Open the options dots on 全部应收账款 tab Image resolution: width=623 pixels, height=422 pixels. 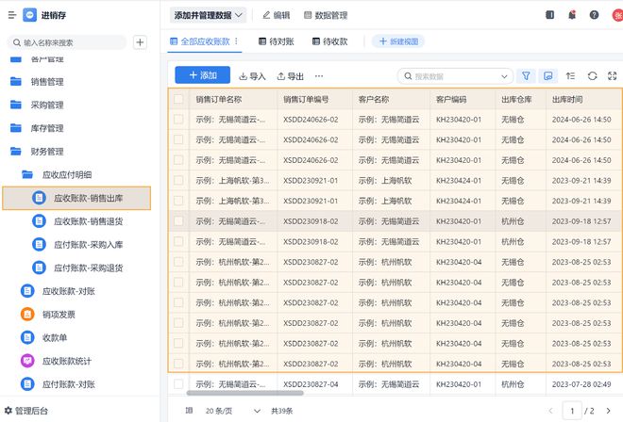point(236,41)
